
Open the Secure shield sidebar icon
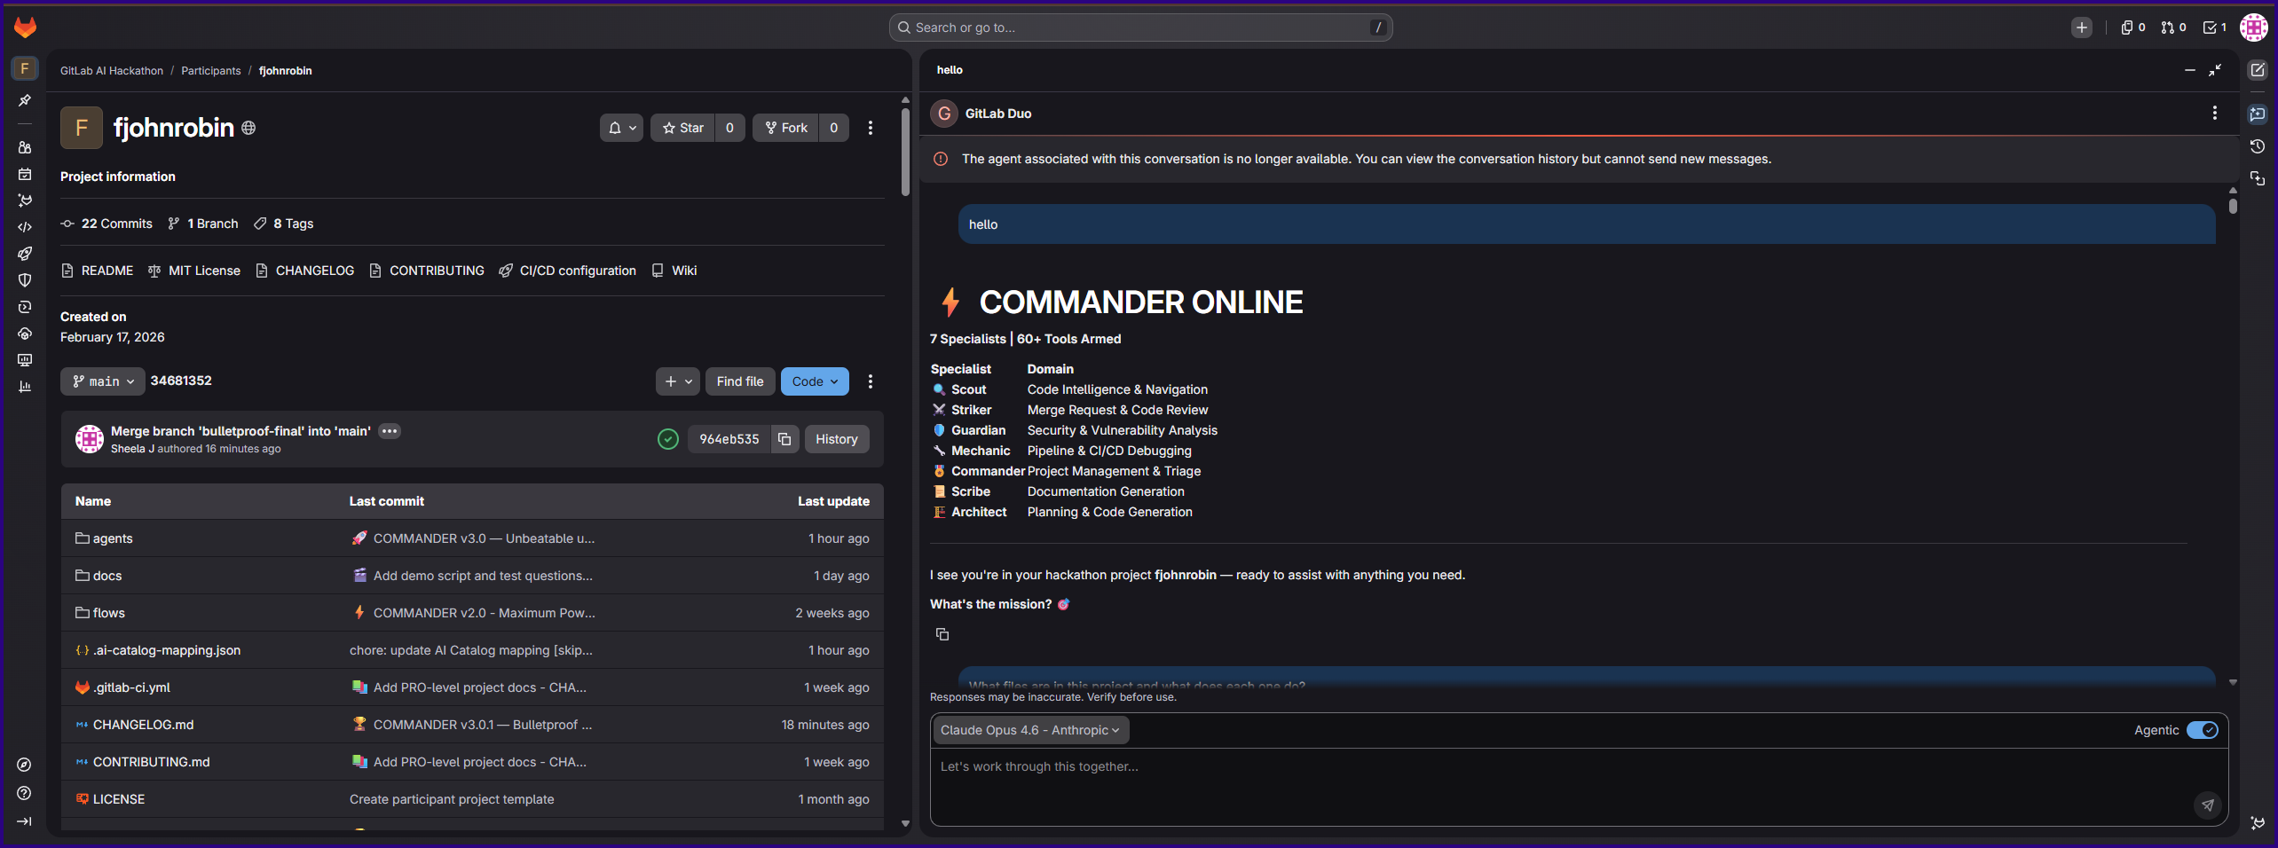[25, 280]
